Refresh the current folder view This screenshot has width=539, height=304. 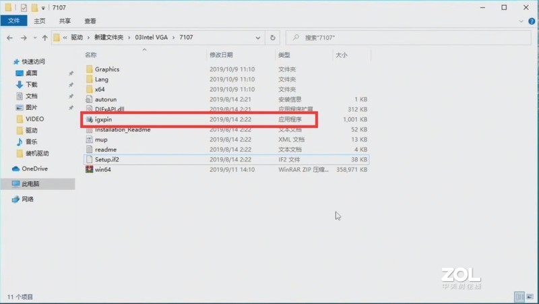coord(273,38)
